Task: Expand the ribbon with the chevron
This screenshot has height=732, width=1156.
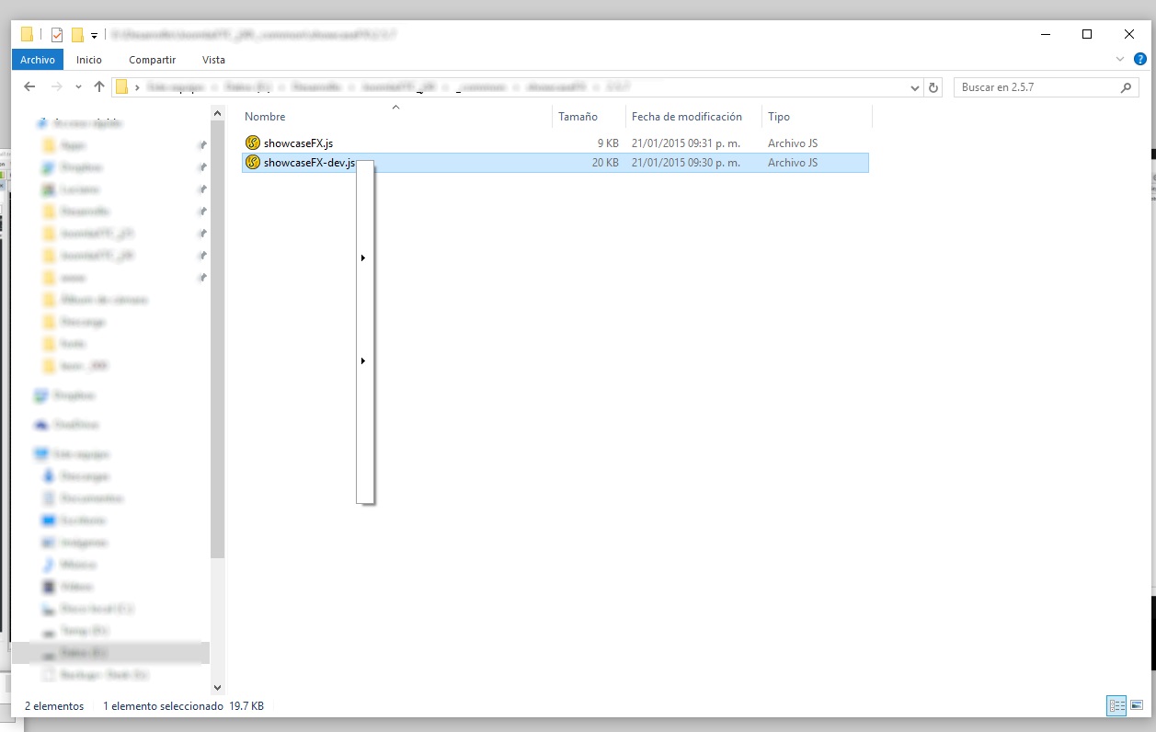Action: pyautogui.click(x=1119, y=59)
